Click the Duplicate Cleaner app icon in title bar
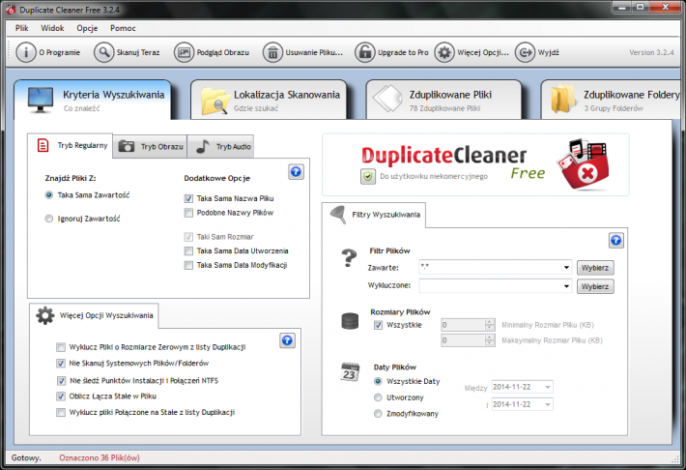 [x=11, y=9]
